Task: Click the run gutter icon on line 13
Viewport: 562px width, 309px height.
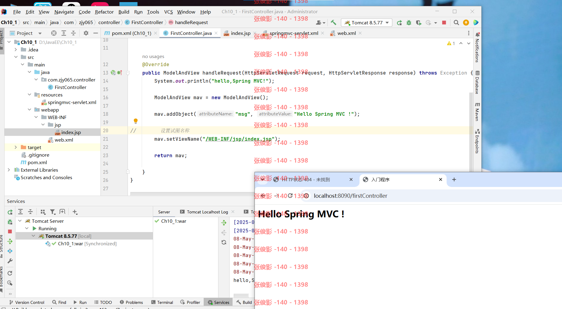Action: coord(113,73)
